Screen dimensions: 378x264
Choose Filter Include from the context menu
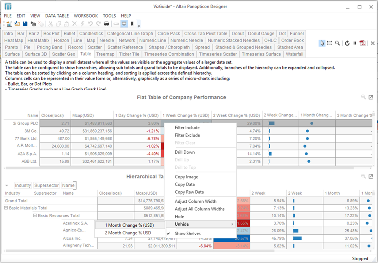click(187, 128)
